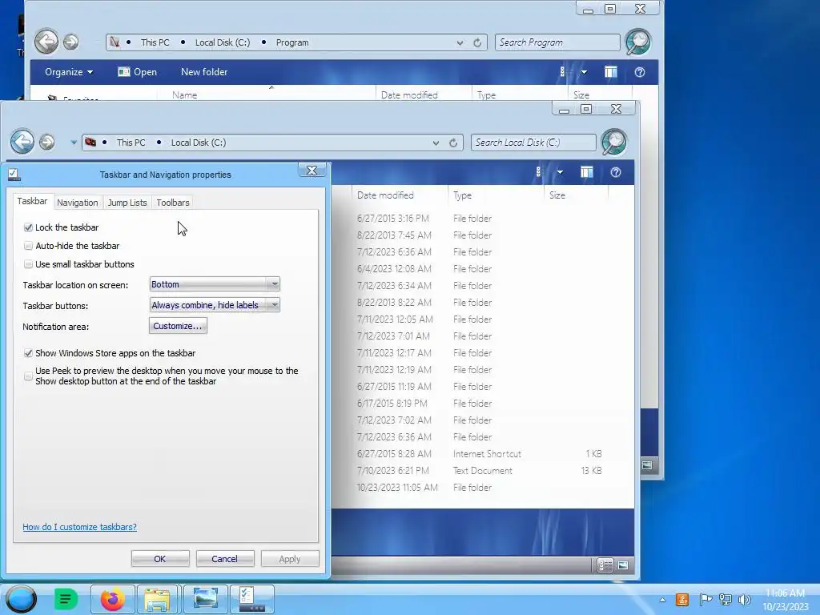
Task: Refresh the Local Disk (C:) address bar
Action: [x=453, y=143]
